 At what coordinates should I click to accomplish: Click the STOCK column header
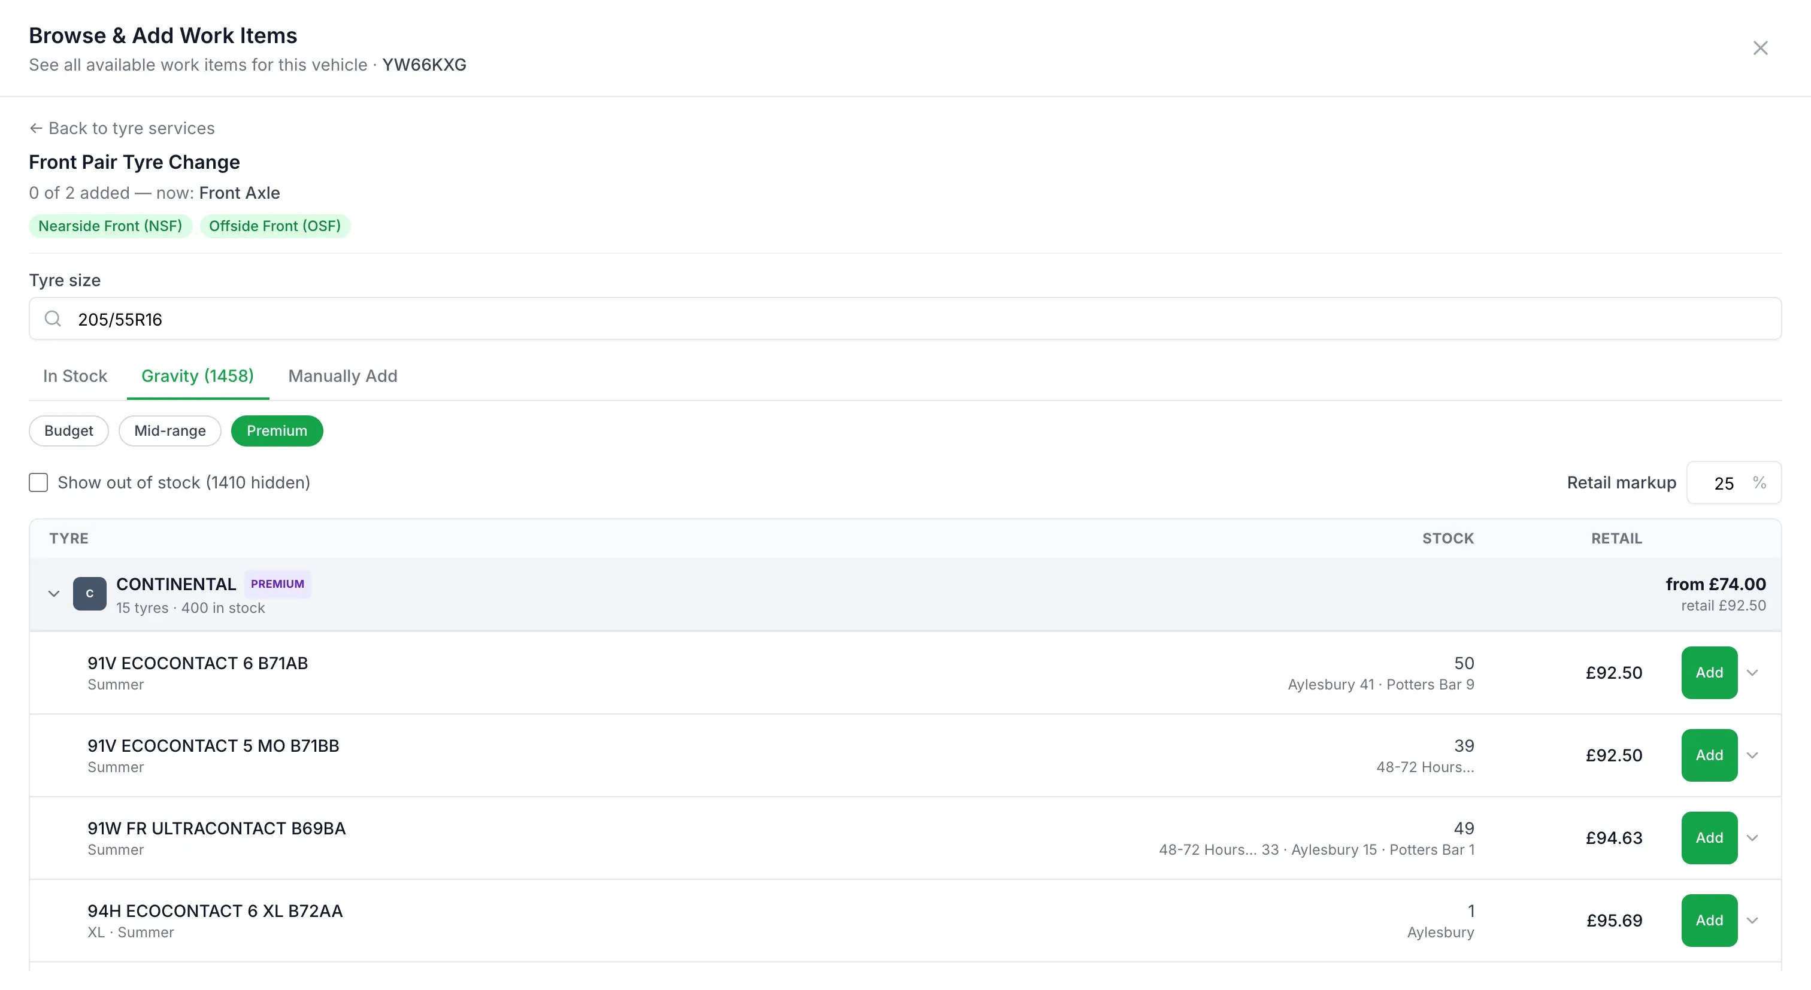click(1448, 538)
